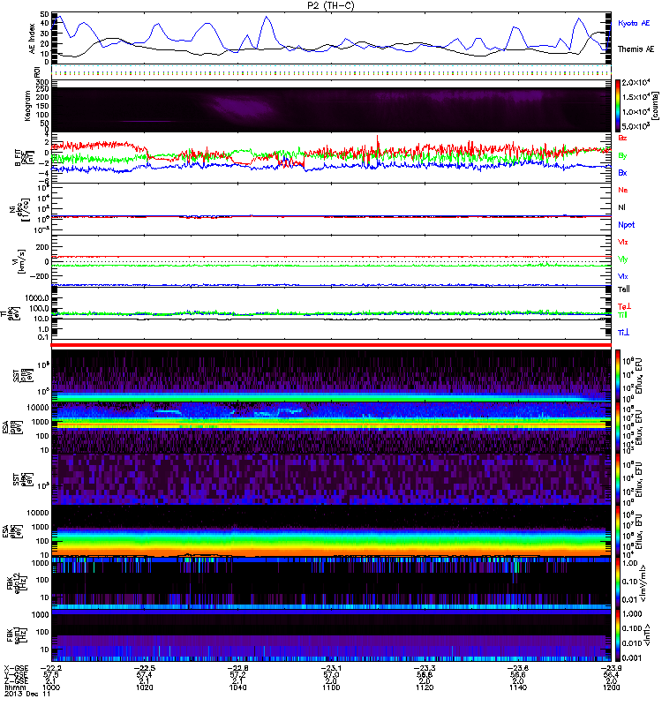The width and height of the screenshot is (662, 706).
Task: Click the Y-GSE value '57.4'
Action: pyautogui.click(x=144, y=675)
